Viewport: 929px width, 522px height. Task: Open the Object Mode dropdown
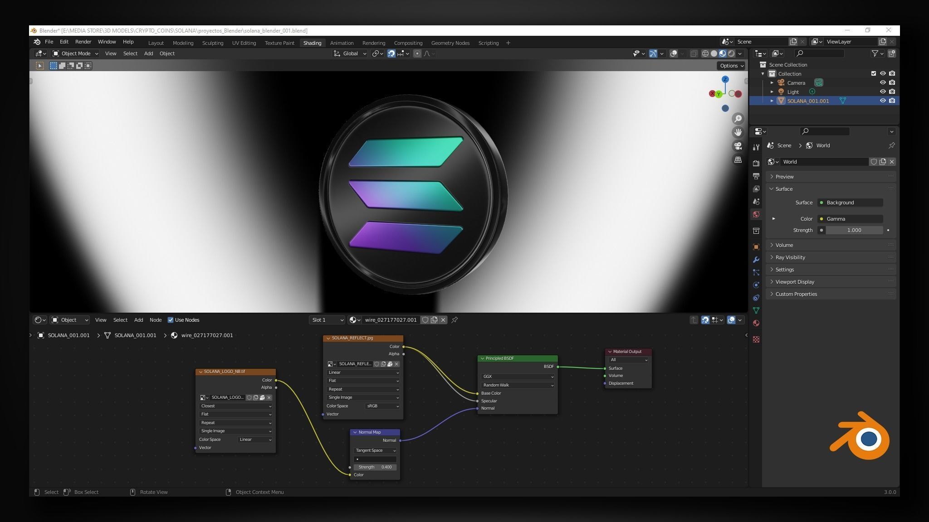click(75, 53)
